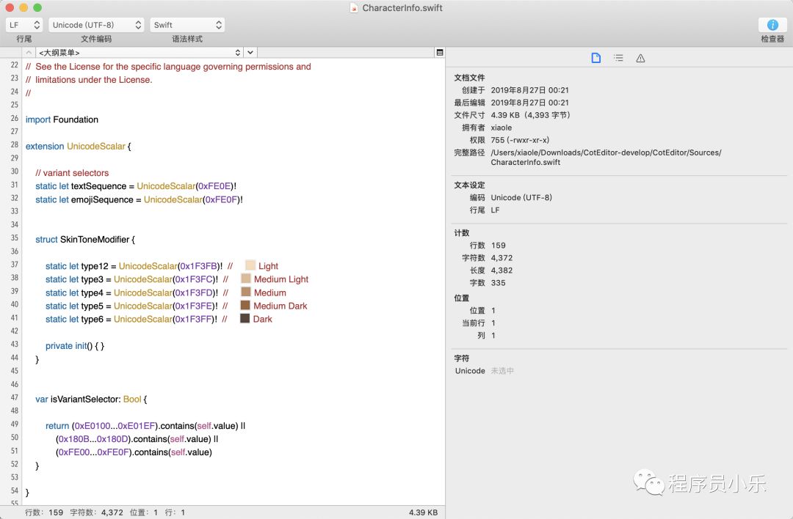Click the down chevron beside outline menu
793x519 pixels.
[250, 53]
